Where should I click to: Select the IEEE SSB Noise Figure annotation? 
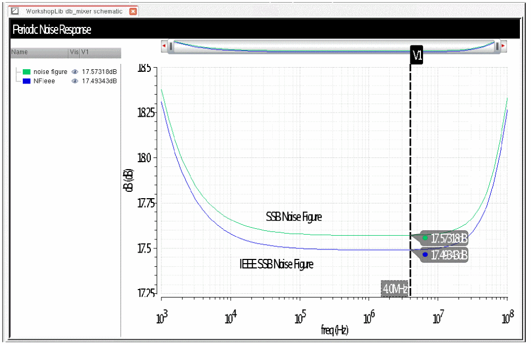coord(276,264)
